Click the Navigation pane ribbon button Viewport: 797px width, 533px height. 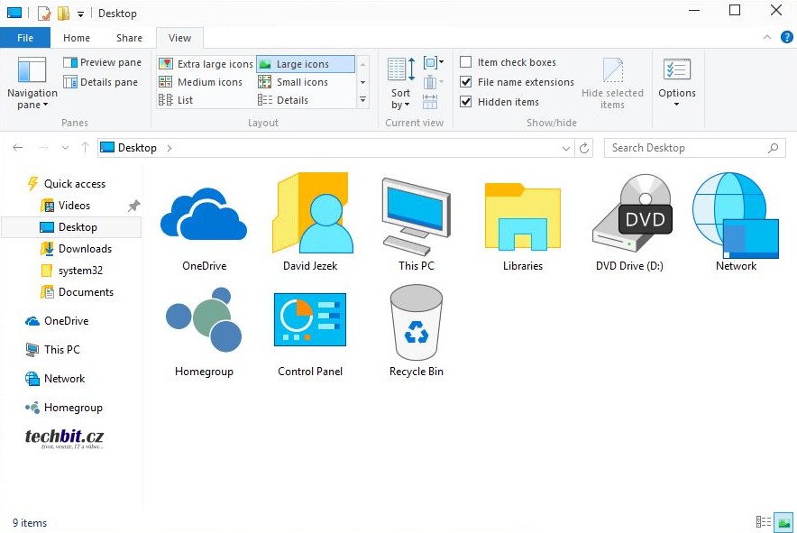[32, 83]
